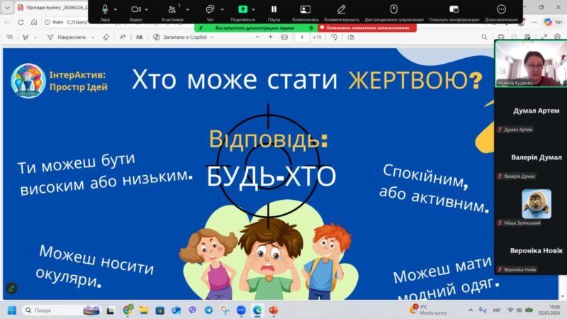Click the Дистанционное управление remote control
This screenshot has height=319, width=567.
(393, 9)
